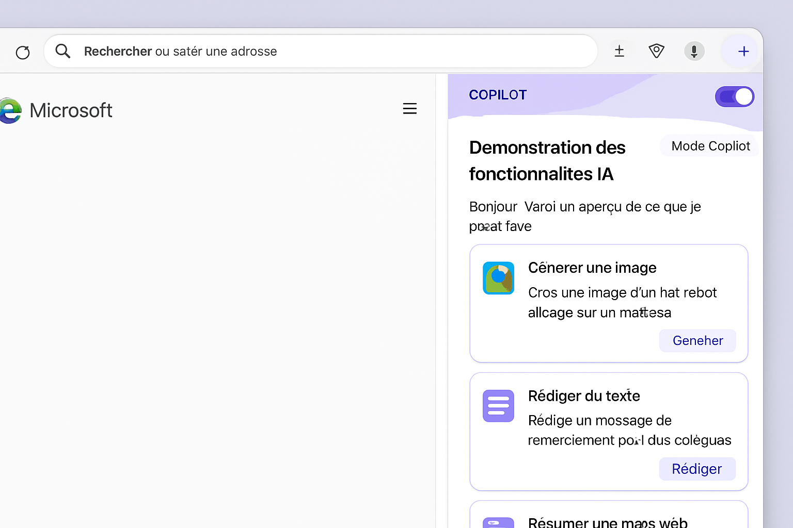Viewport: 793px width, 528px height.
Task: Select the image generation icon on the first card
Action: coord(498,278)
